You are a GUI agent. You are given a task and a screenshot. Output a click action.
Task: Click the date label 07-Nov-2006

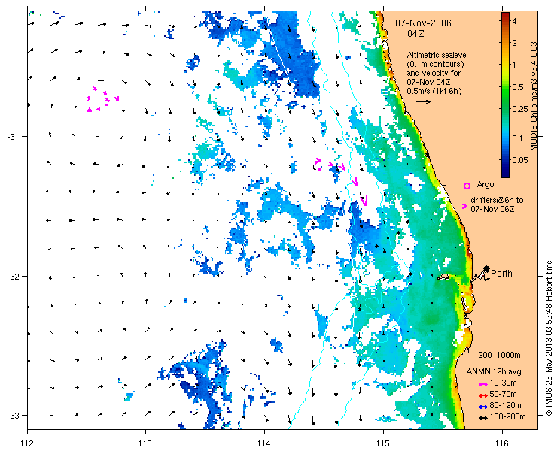424,23
